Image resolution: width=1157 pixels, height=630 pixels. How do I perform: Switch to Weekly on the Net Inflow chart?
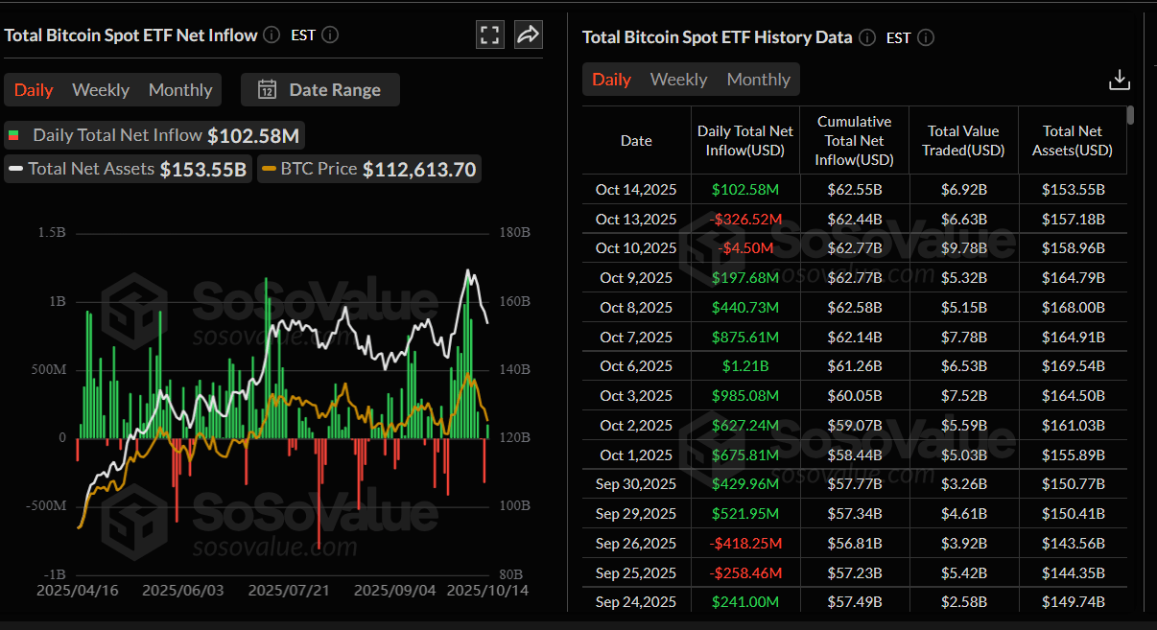coord(101,89)
